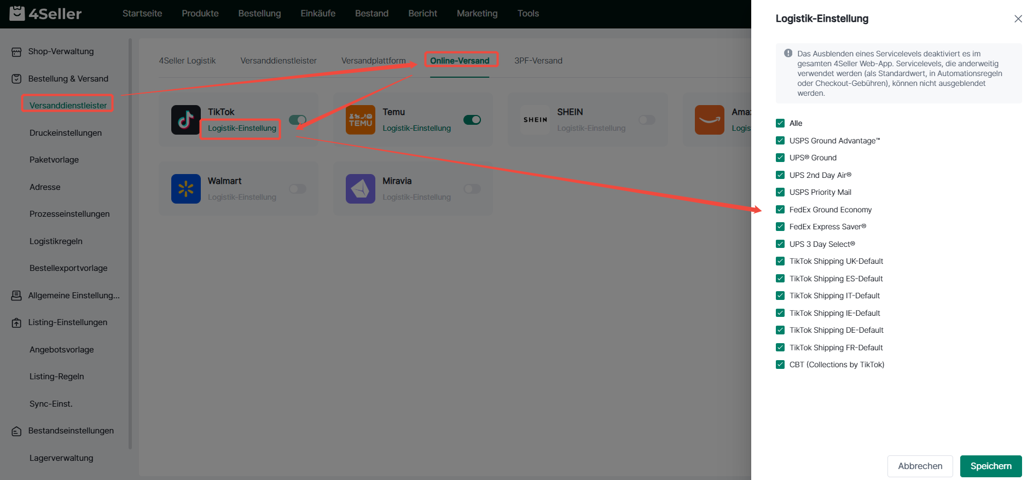
Task: Click the sidebar vertical scrollbar
Action: pyautogui.click(x=130, y=244)
